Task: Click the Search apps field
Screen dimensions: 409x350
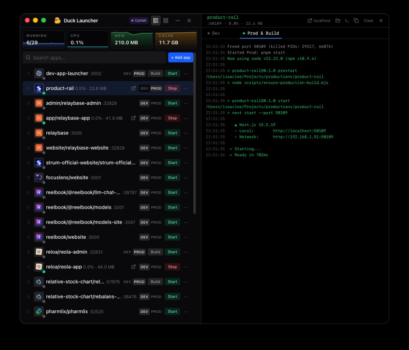Action: click(94, 58)
